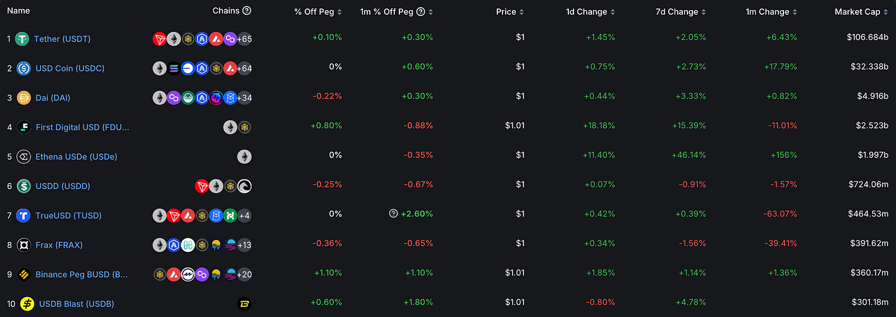Click the Ethena USDe logo icon
896x317 pixels.
coord(24,157)
